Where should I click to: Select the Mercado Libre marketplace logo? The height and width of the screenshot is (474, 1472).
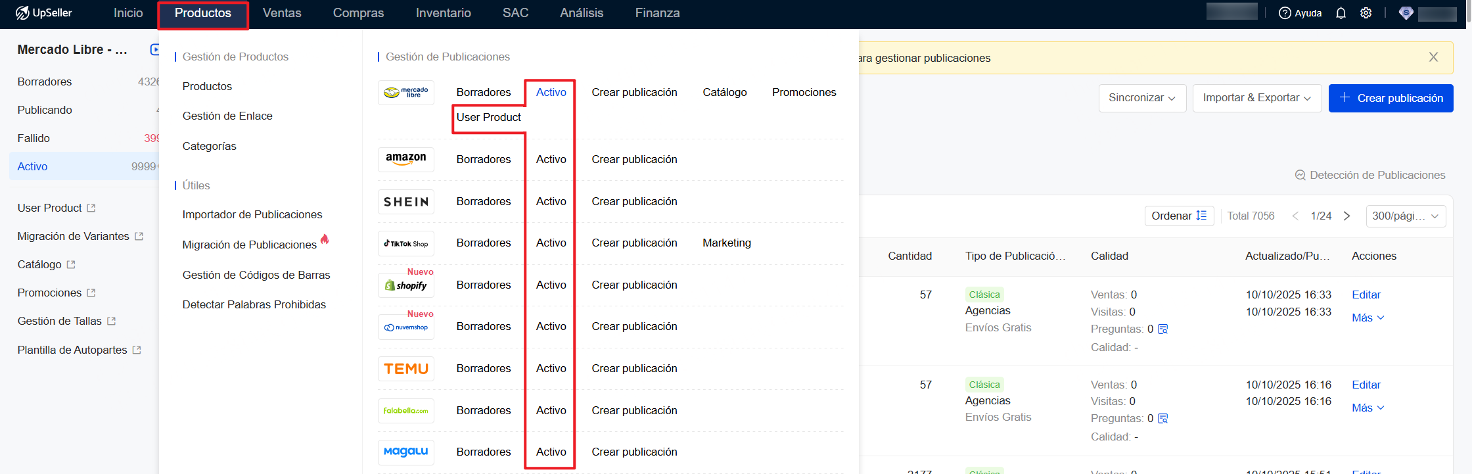pos(405,93)
